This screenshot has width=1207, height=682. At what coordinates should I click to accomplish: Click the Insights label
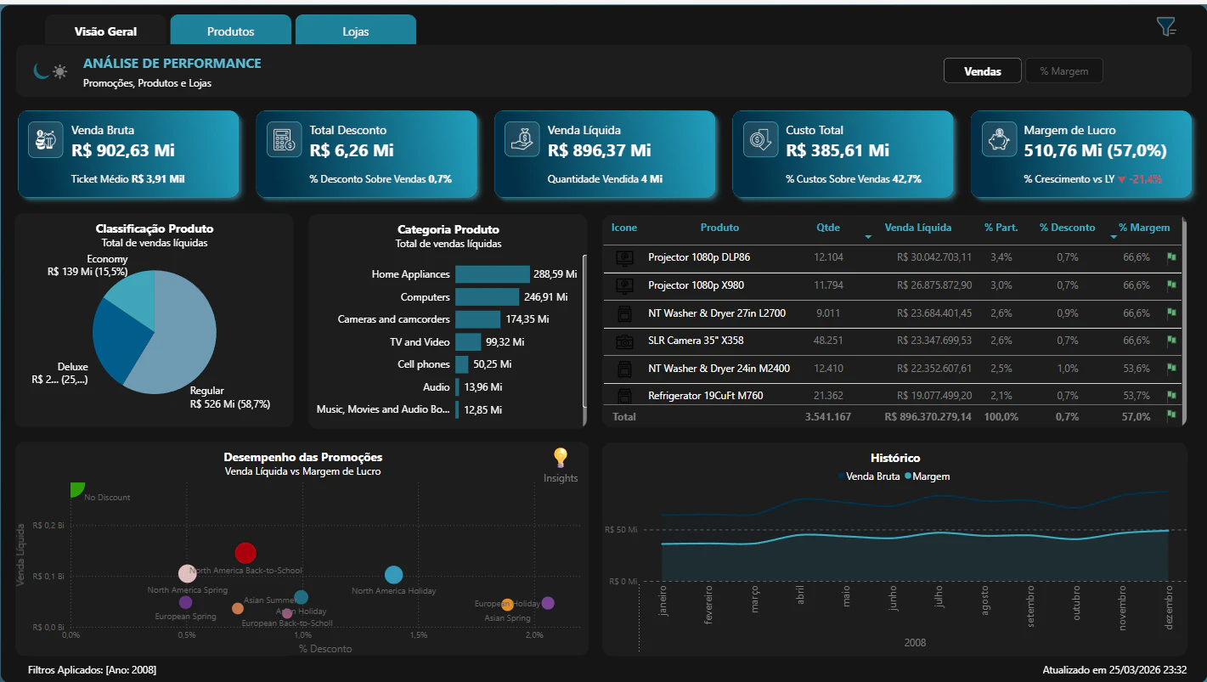tap(561, 478)
